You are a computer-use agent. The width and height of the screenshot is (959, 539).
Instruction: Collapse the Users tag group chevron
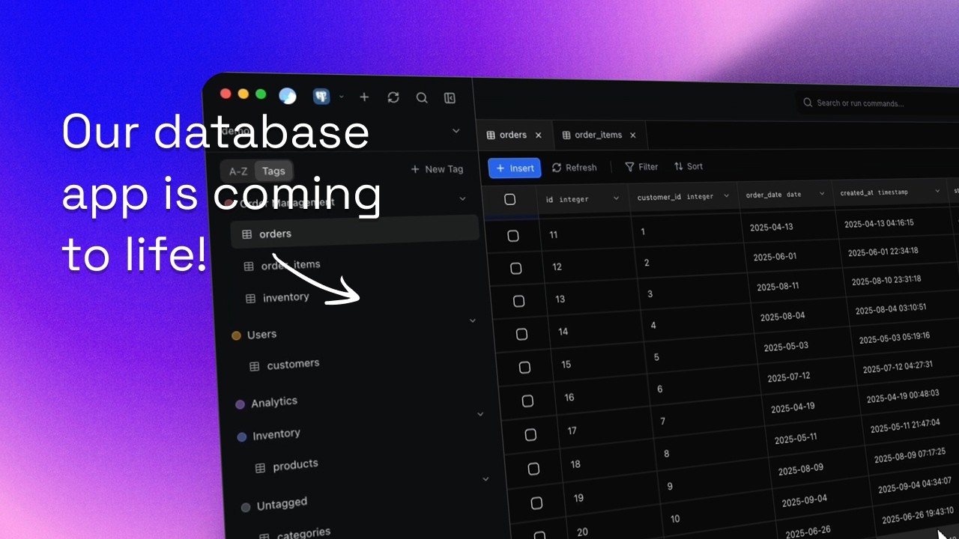coord(473,320)
